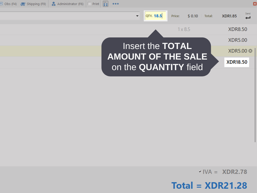
Task: Click the IVA amount XDR2.78
Action: click(235, 172)
